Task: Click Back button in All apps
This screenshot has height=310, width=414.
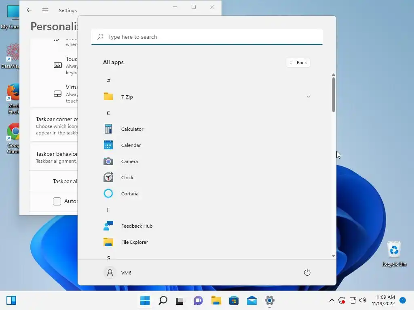Action: point(298,63)
